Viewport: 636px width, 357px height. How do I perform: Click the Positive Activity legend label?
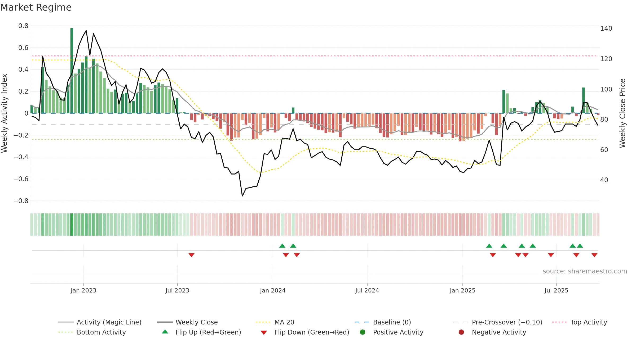click(x=398, y=332)
